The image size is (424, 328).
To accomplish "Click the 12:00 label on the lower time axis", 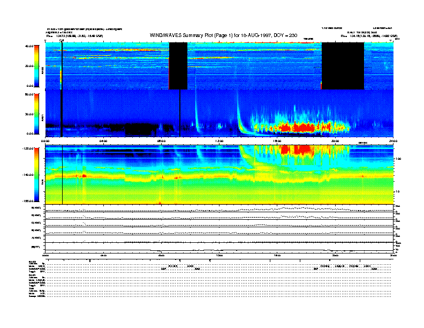I will 219,255.
